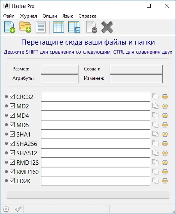
Task: Click the 'Перетащите сюда ваши файлы и папки' heading
Action: [88, 42]
